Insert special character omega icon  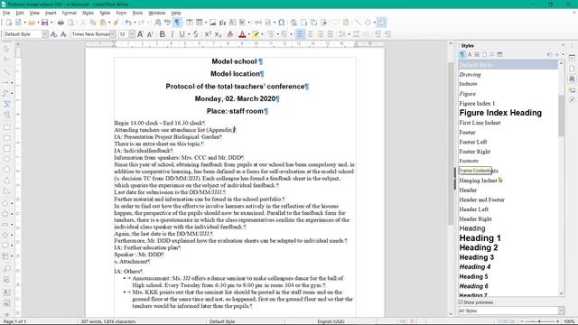coord(281,23)
